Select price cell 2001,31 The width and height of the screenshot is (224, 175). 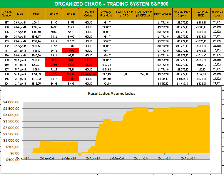(x=36, y=22)
